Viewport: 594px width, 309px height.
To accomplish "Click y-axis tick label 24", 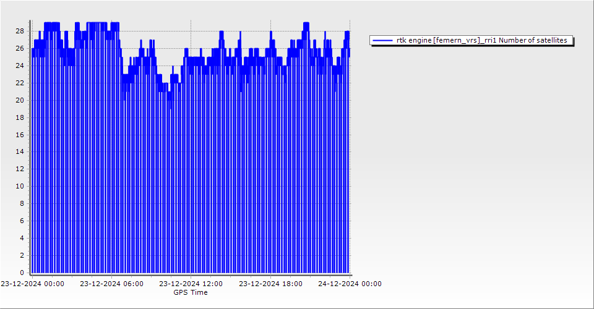I will pos(20,66).
